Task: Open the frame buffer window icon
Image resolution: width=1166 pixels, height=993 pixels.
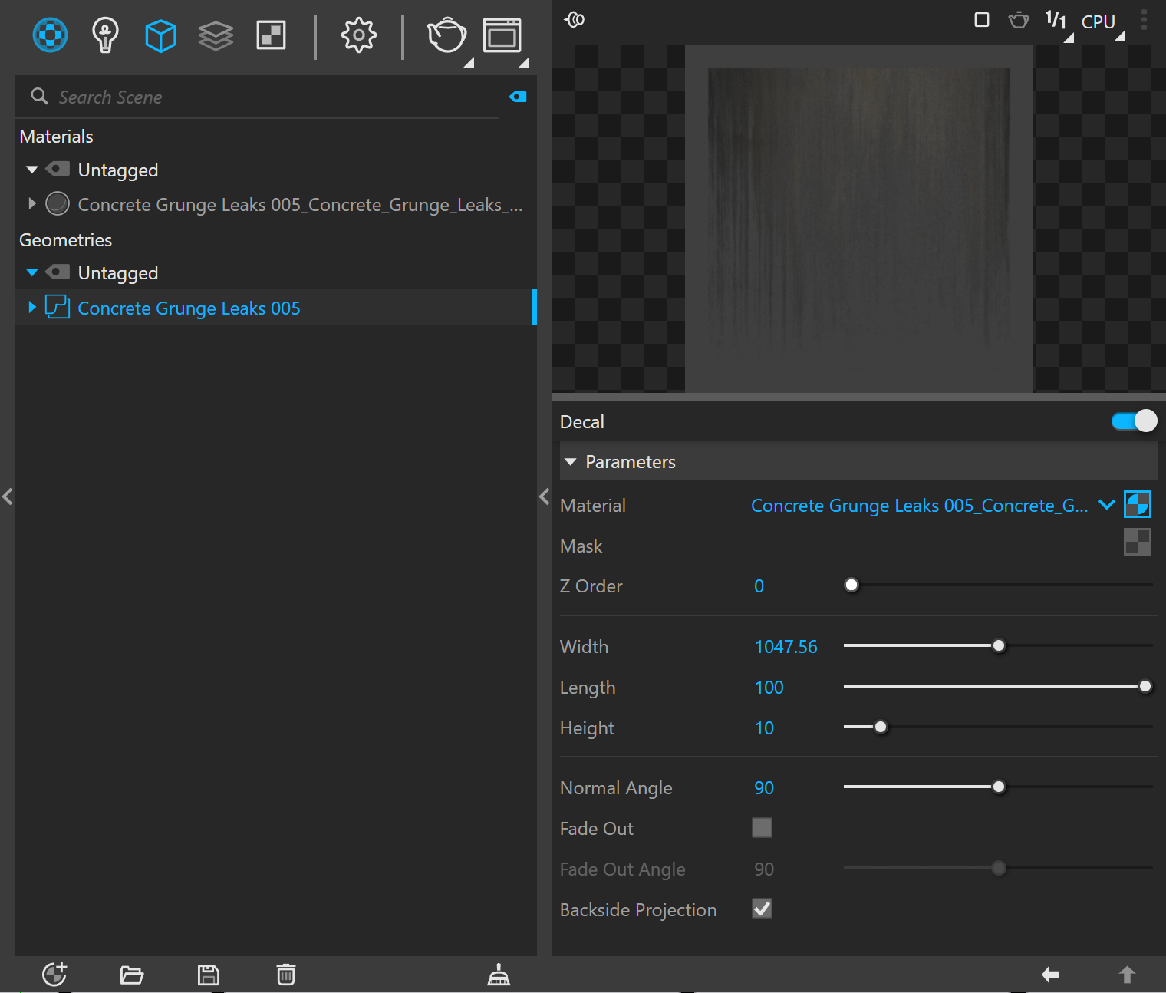Action: [x=502, y=35]
